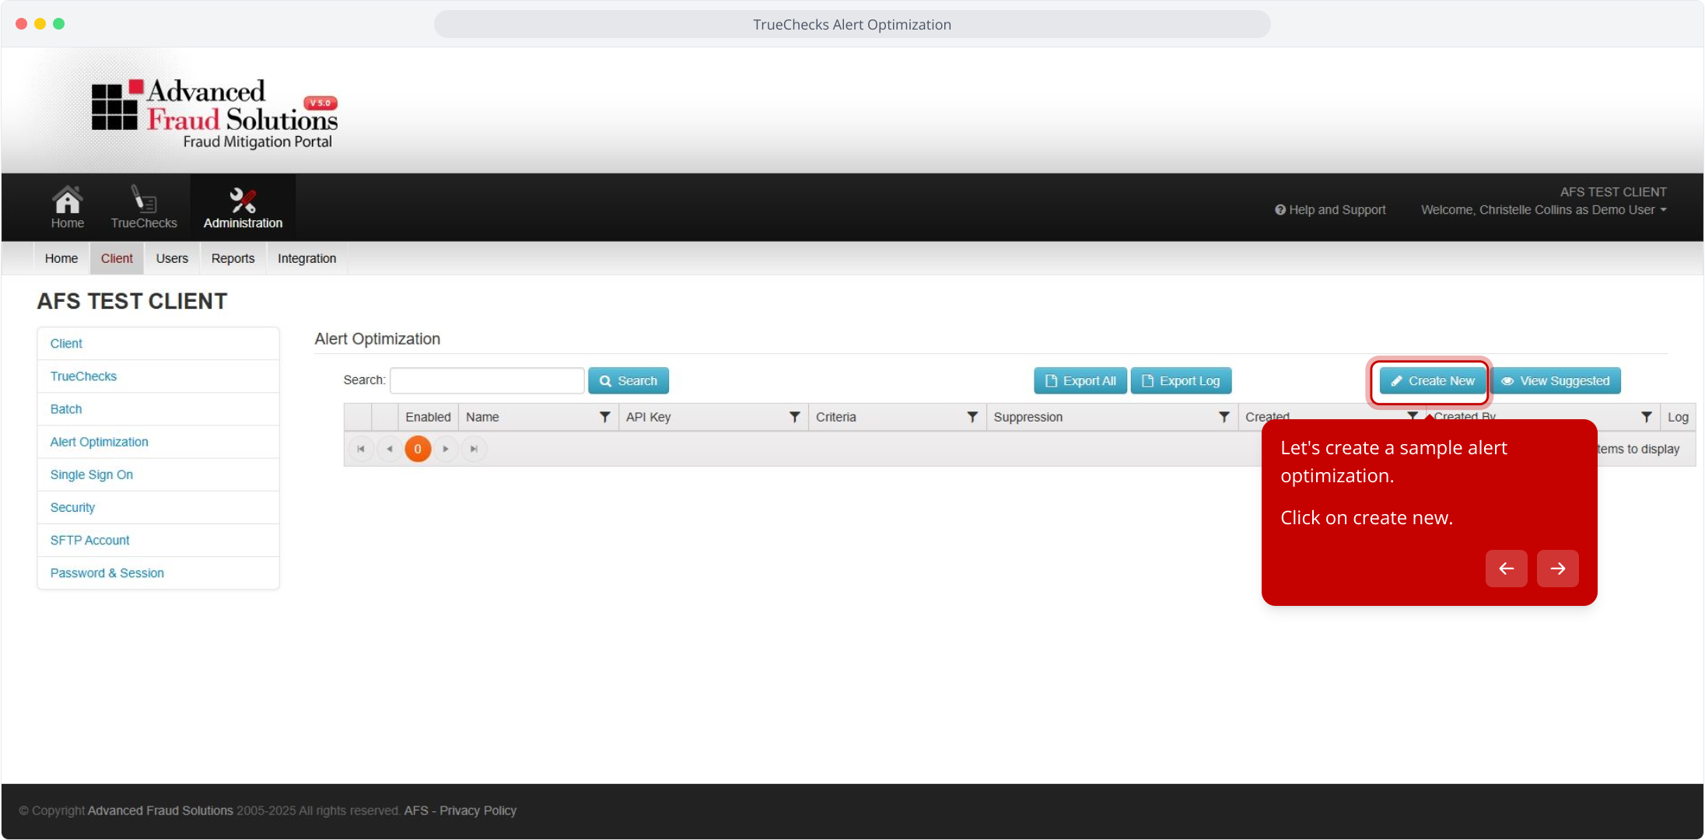Viewport: 1705px width, 840px height.
Task: Switch to the Reports sub-tab
Action: point(233,258)
